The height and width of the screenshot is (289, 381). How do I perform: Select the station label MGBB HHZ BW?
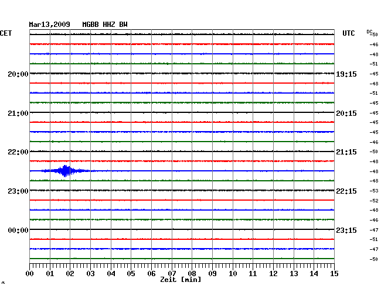click(x=105, y=25)
